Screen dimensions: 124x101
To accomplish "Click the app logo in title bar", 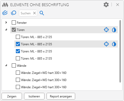I will click(5, 5).
